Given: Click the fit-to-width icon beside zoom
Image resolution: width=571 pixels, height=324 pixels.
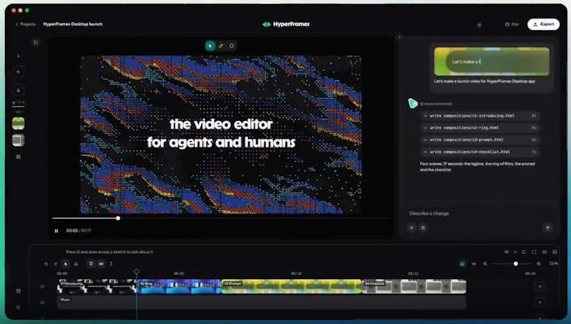Looking at the screenshot, I should [474, 264].
